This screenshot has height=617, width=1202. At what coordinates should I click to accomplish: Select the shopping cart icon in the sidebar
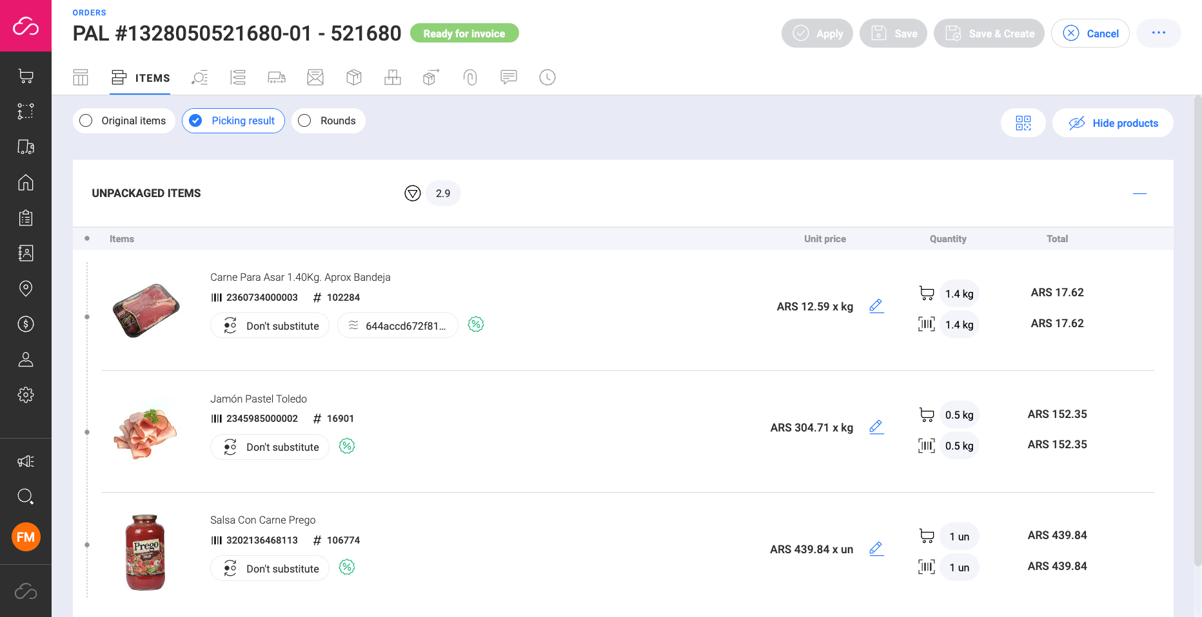pyautogui.click(x=26, y=75)
